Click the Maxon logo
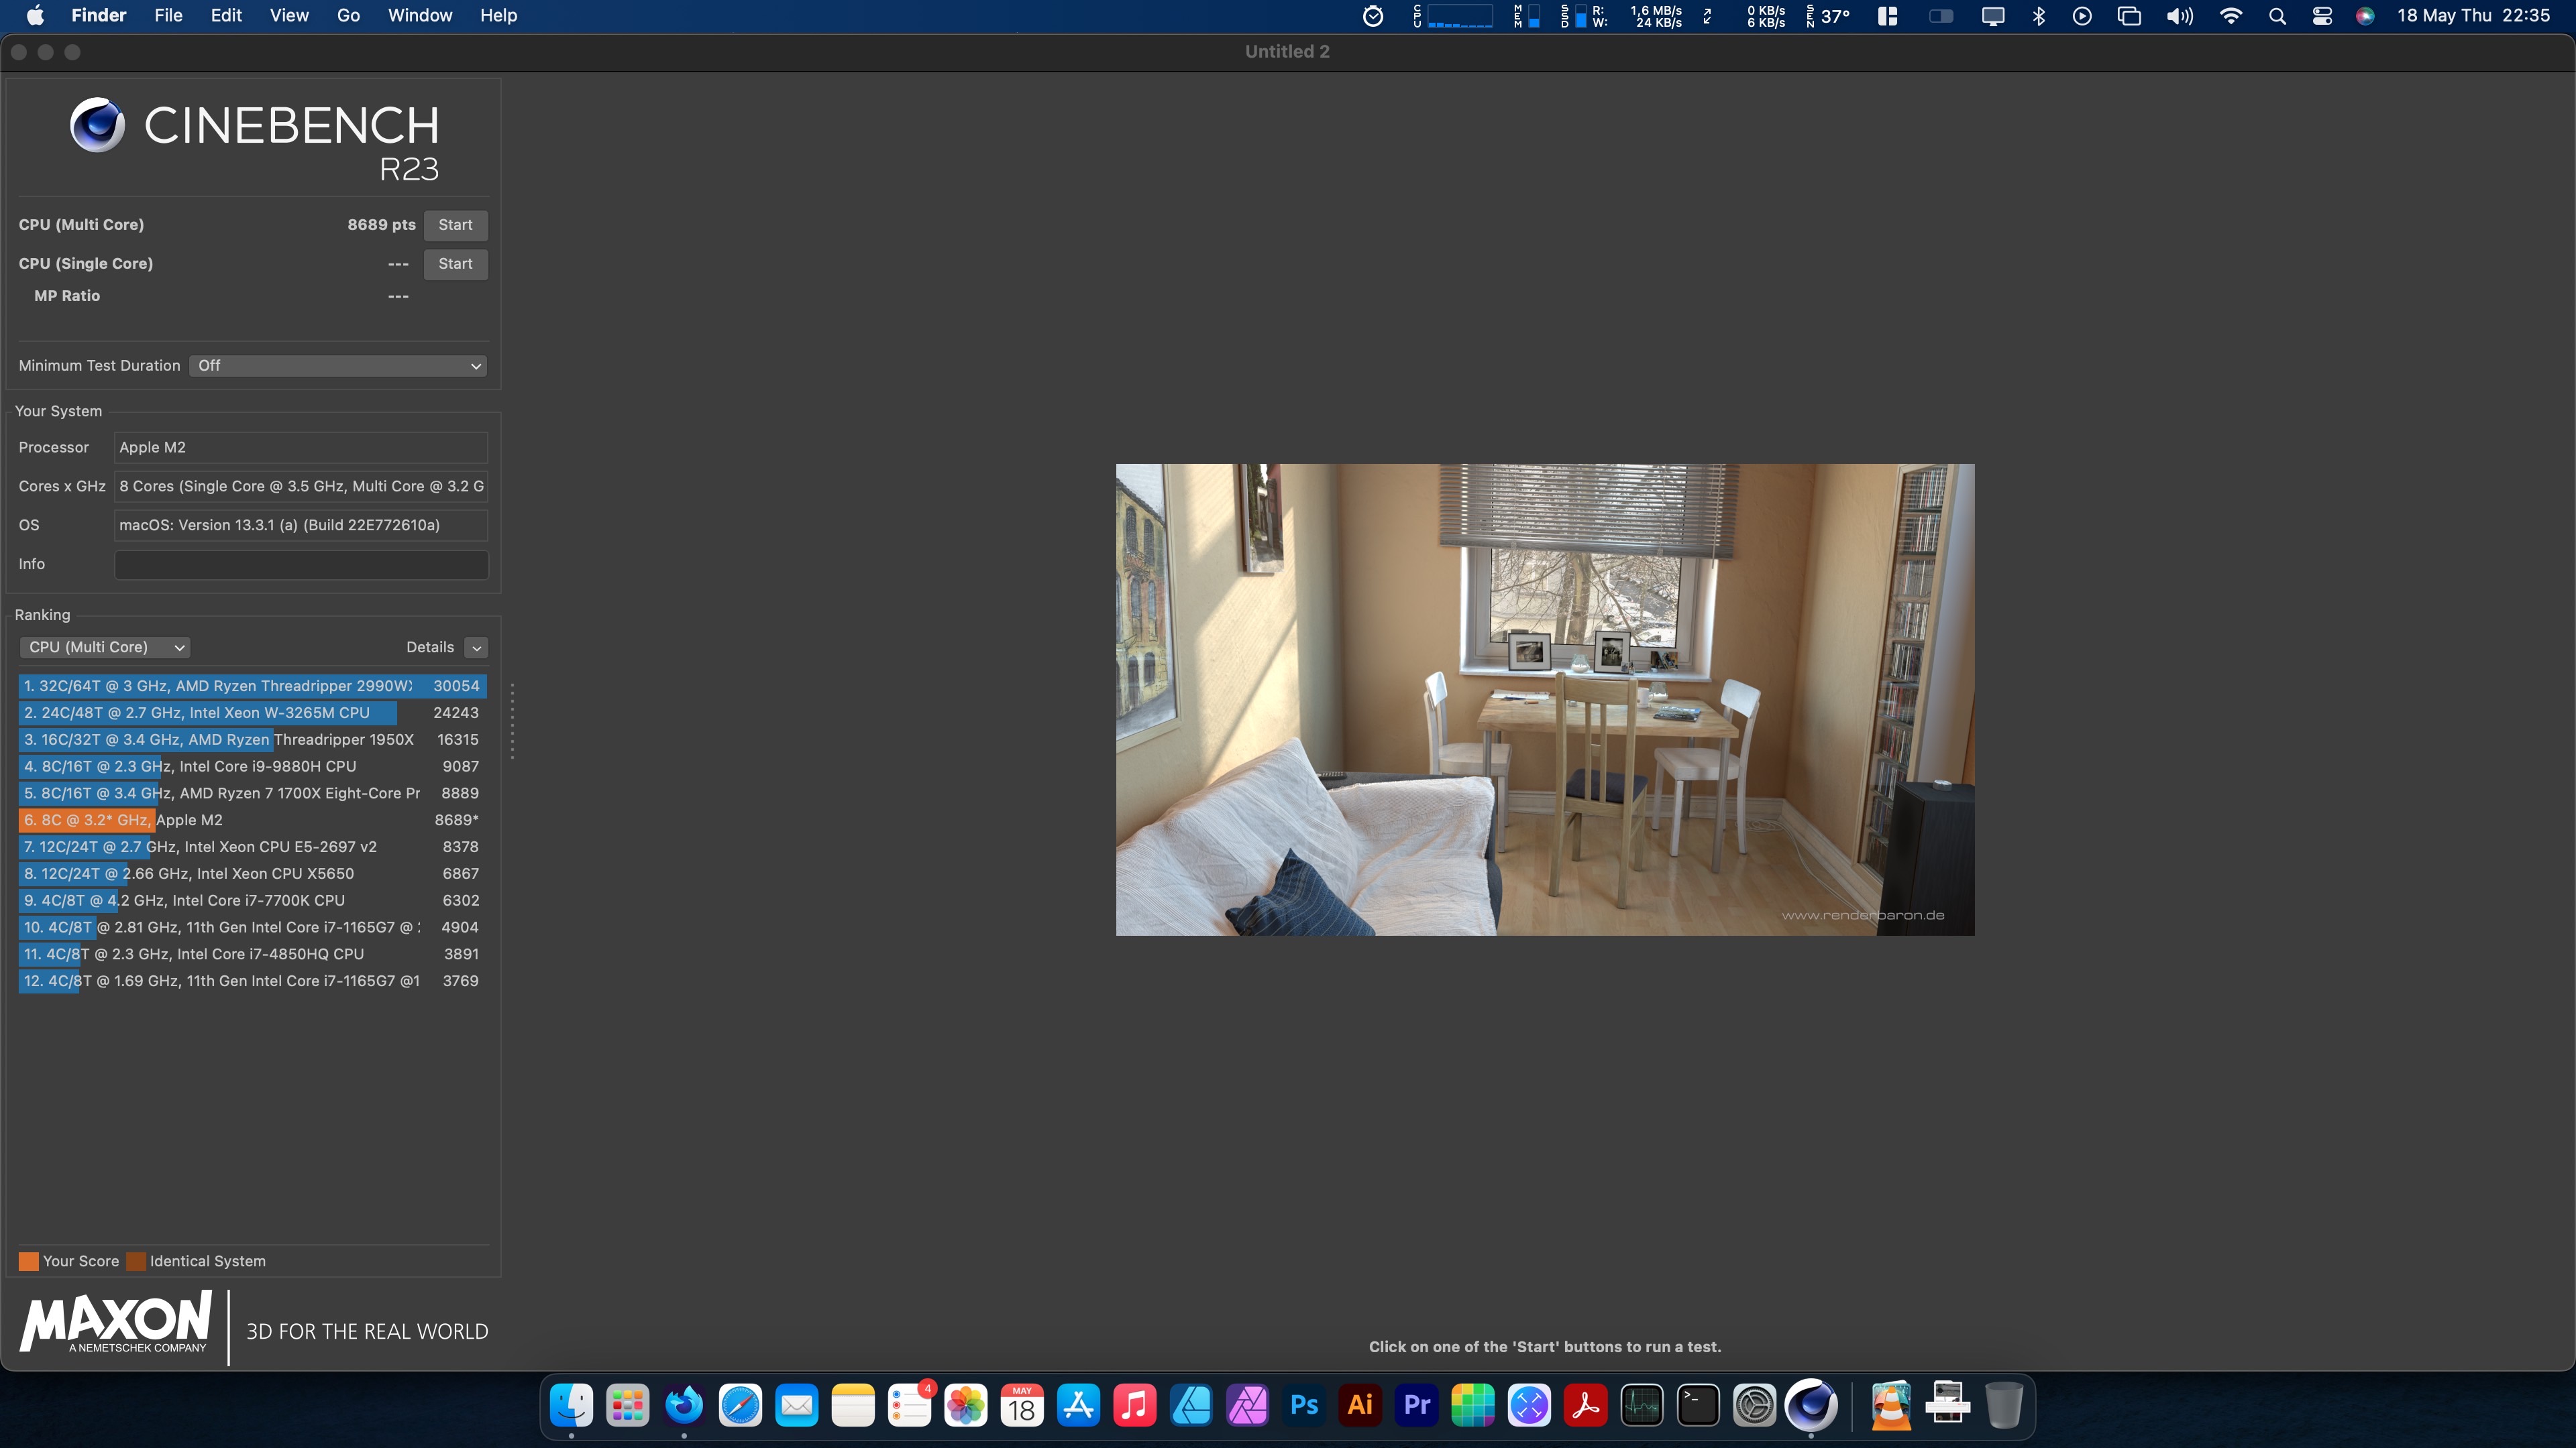2576x1448 pixels. coord(116,1322)
